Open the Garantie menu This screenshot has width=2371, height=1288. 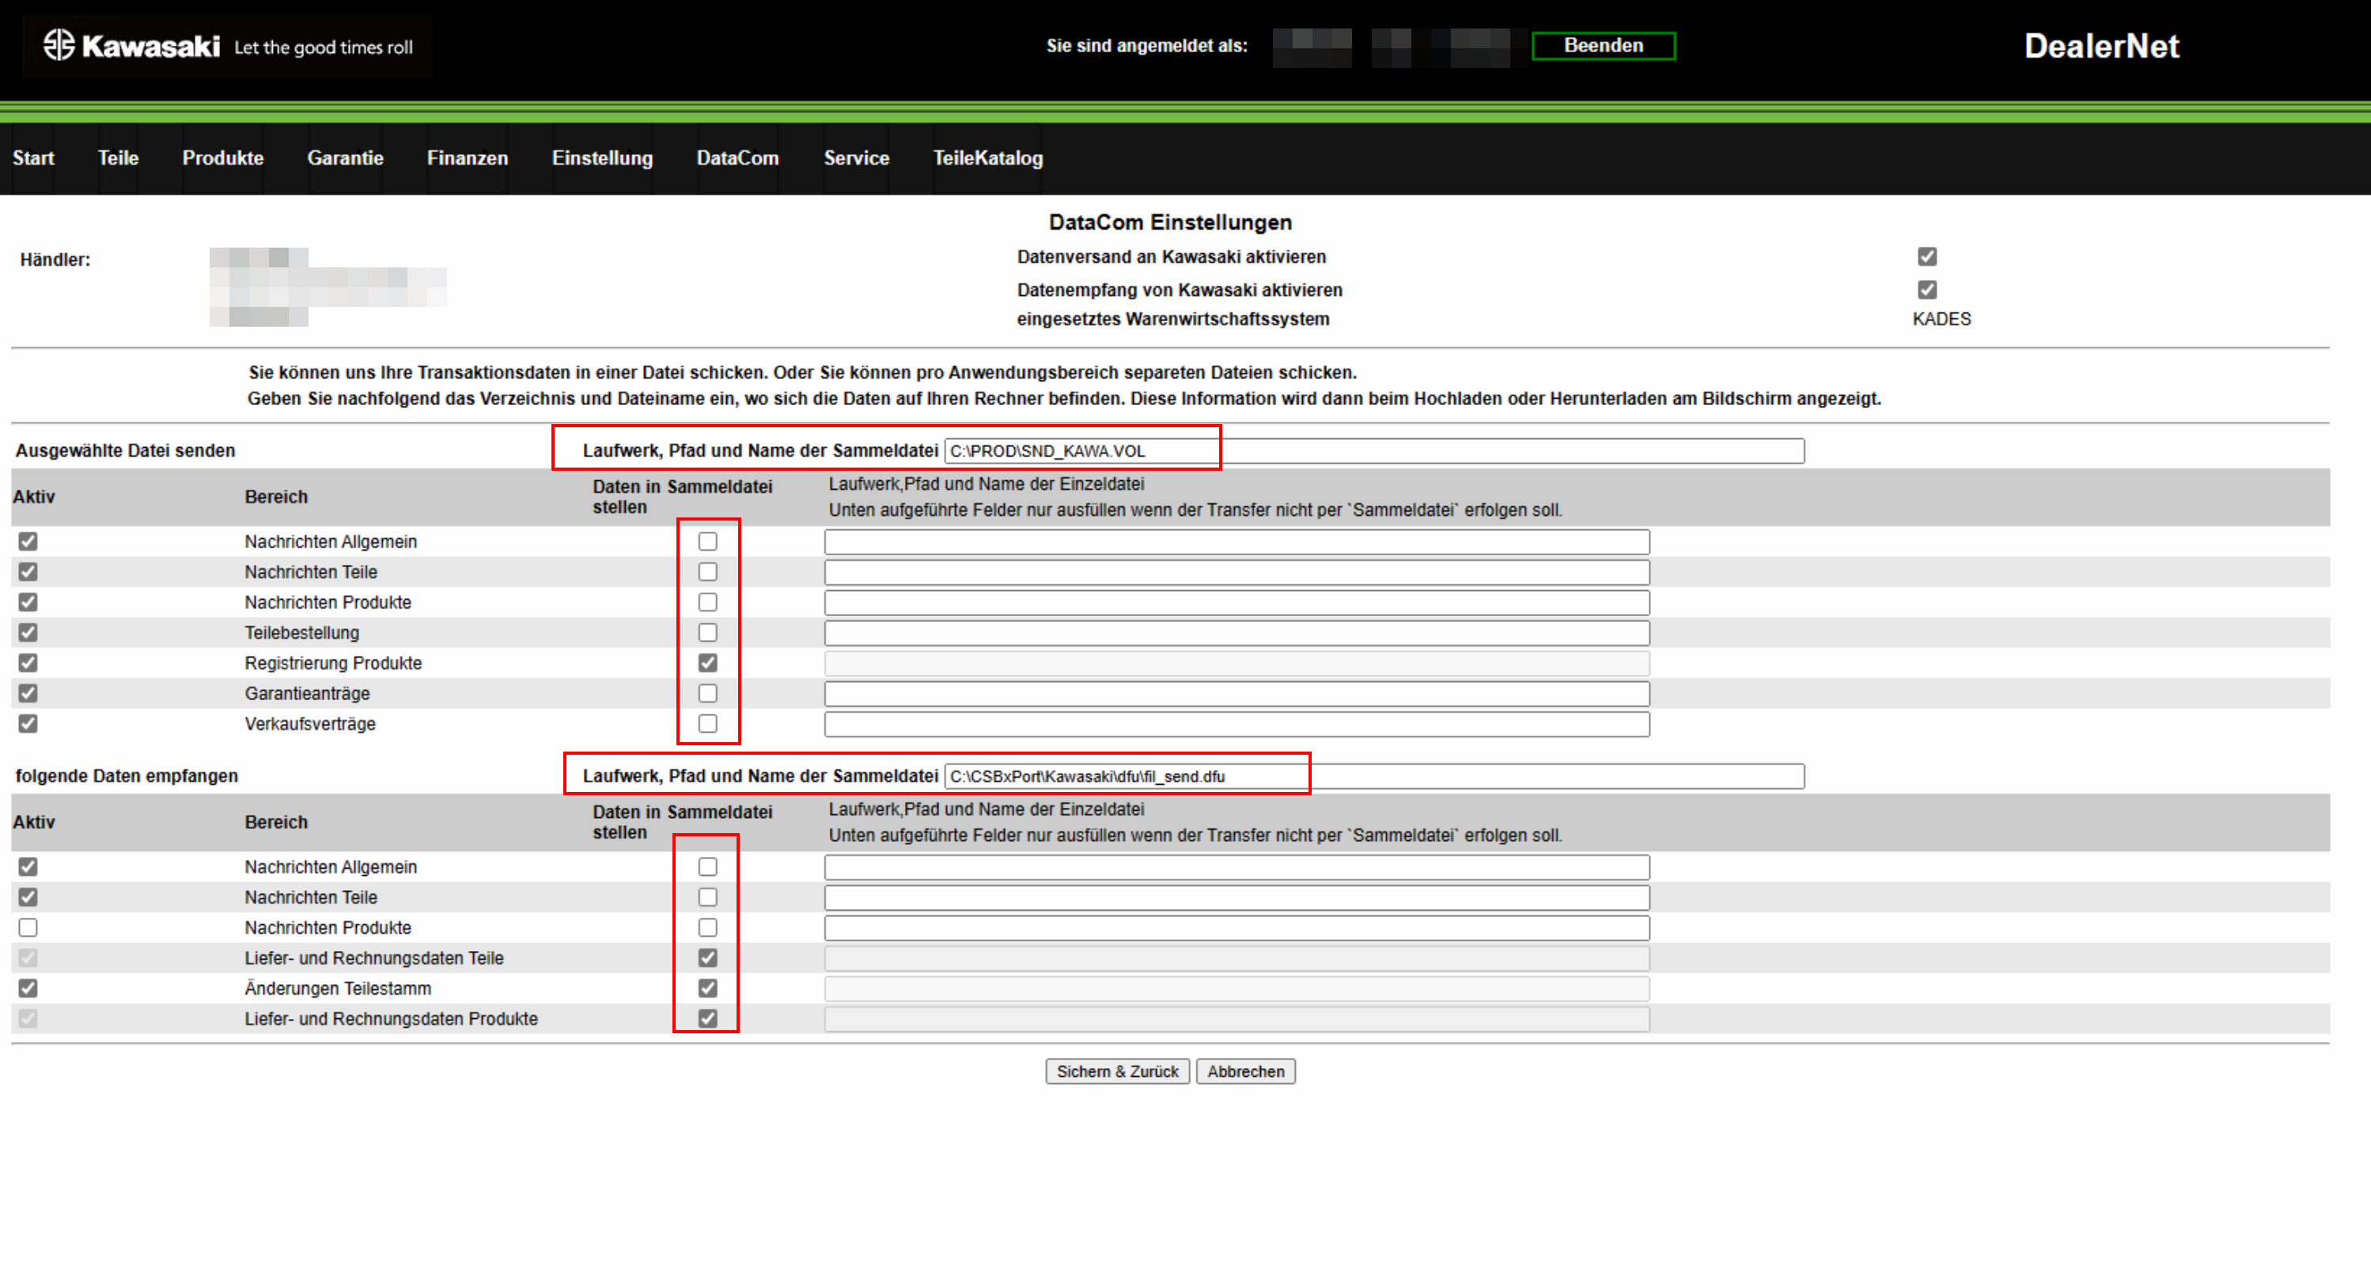[x=345, y=158]
